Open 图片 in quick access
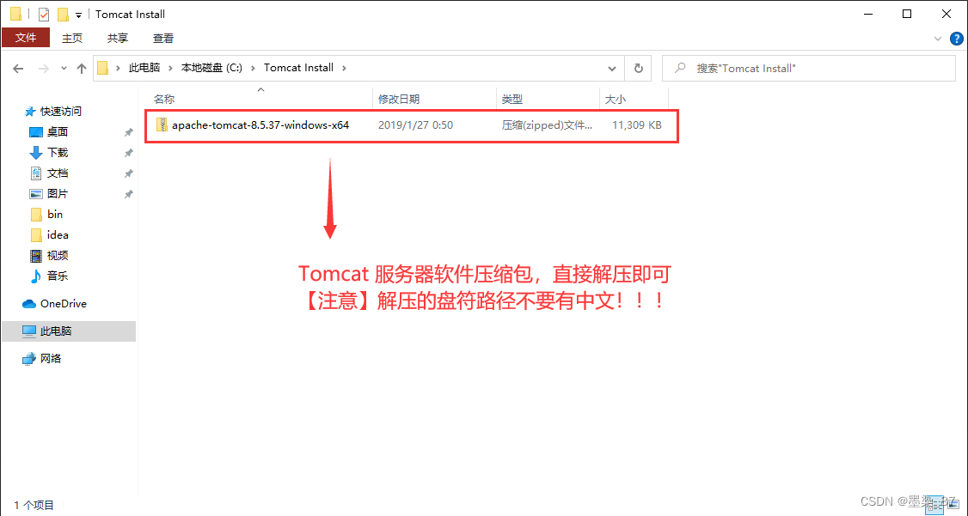Image resolution: width=968 pixels, height=516 pixels. pos(58,193)
